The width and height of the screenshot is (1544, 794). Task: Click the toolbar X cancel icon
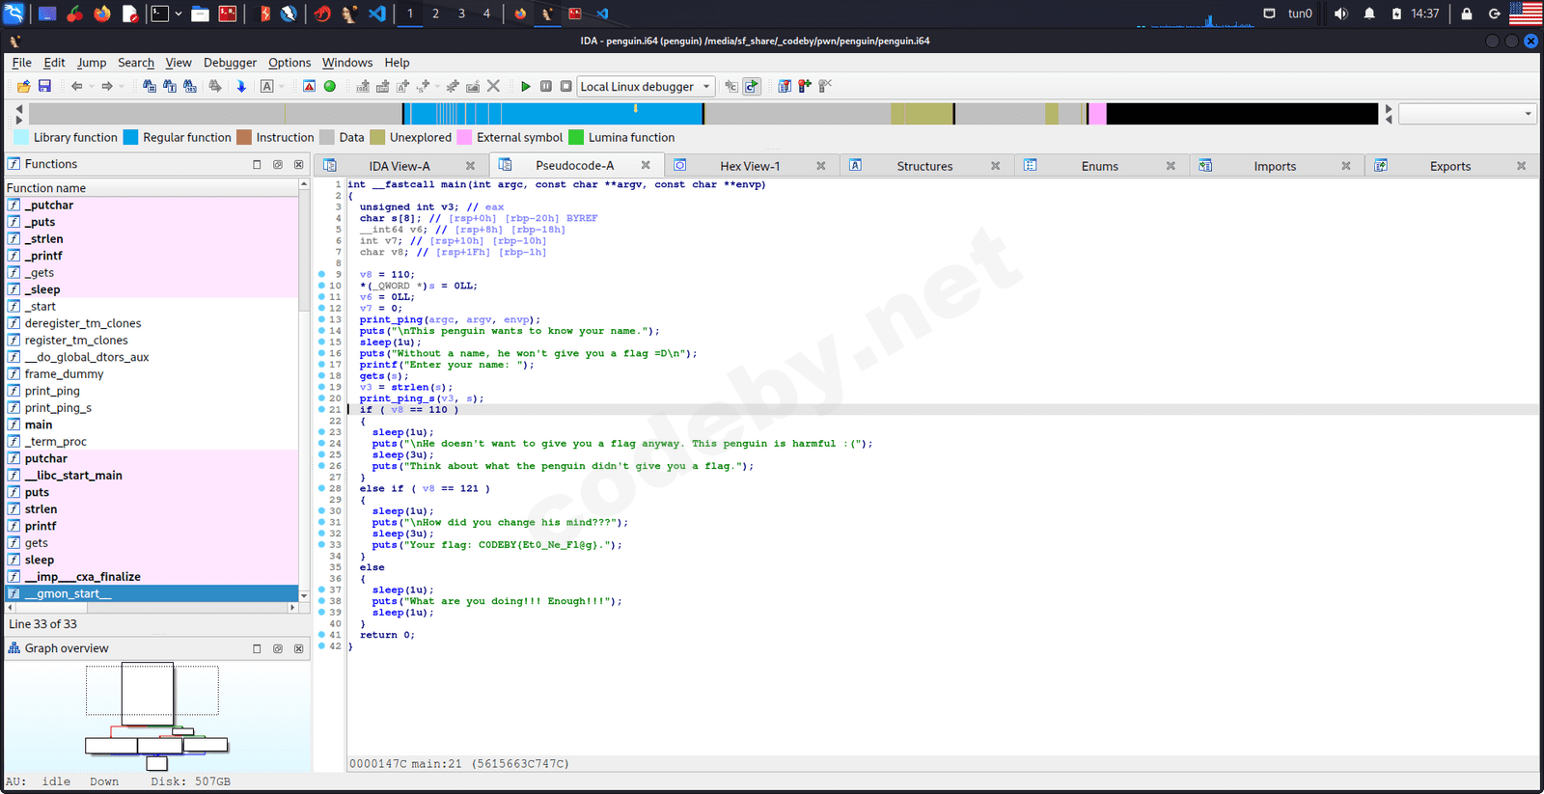(x=493, y=87)
